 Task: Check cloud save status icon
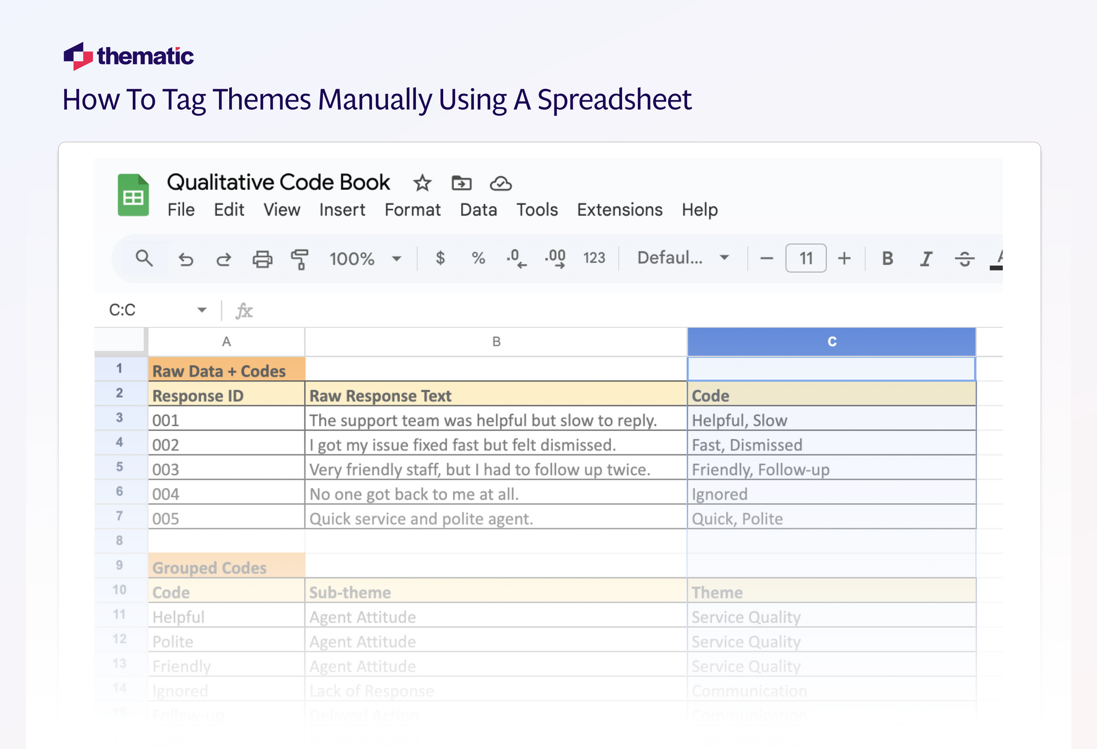coord(501,183)
